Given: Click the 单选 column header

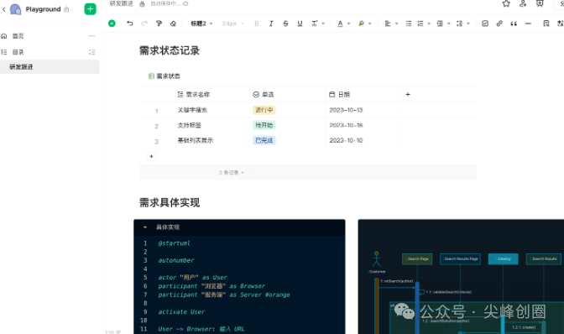Looking at the screenshot, I should [264, 95].
